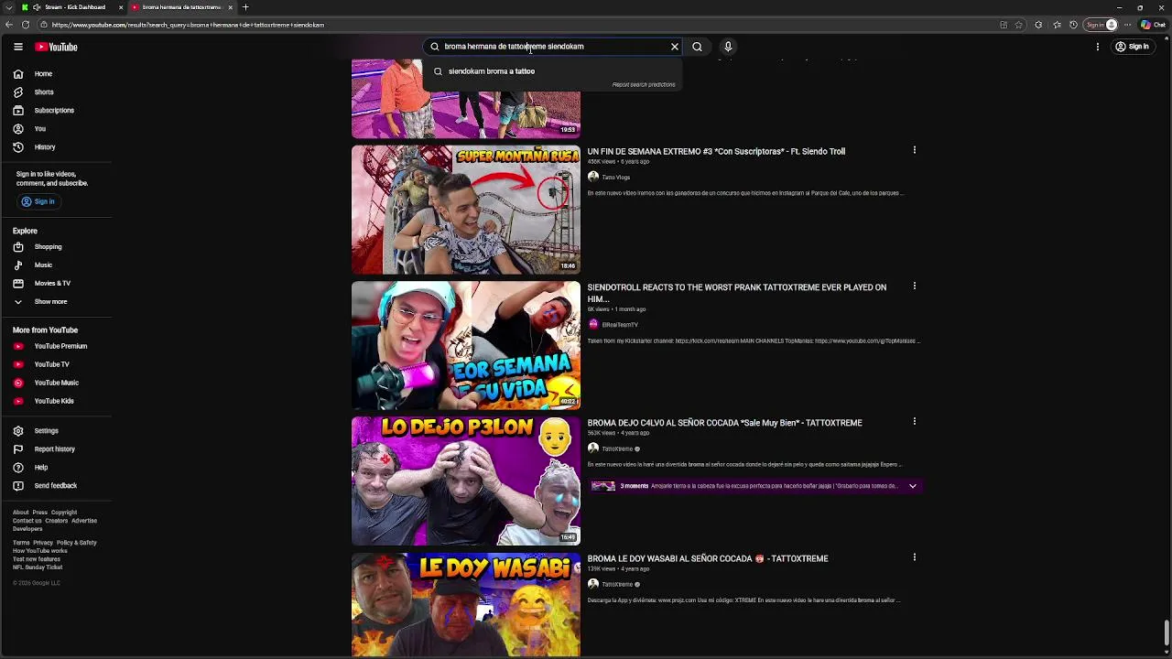Screen dimensions: 1172x659
Task: Click the browser address bar URL
Action: point(188,25)
